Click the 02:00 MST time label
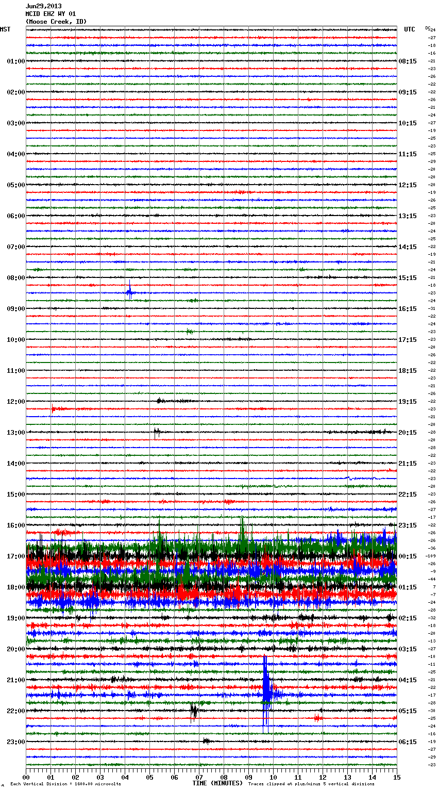This screenshot has width=438, height=791. tap(16, 92)
